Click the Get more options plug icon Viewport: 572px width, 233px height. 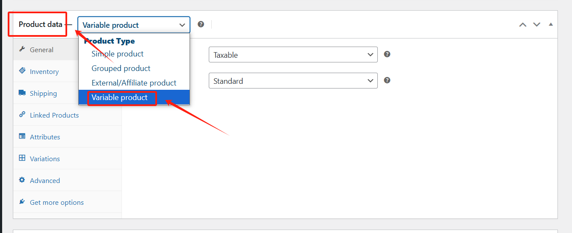click(22, 202)
